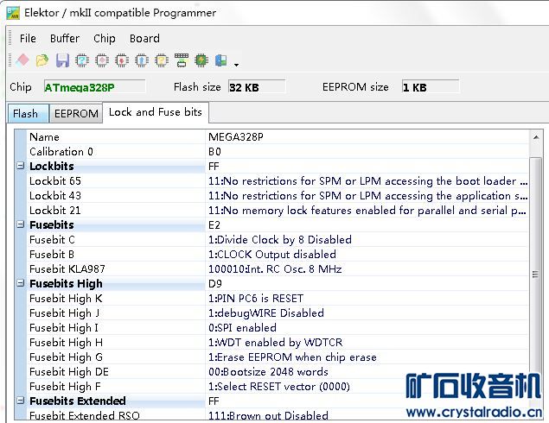The height and width of the screenshot is (423, 549).
Task: Collapse the Fusebits High group
Action: tap(20, 283)
